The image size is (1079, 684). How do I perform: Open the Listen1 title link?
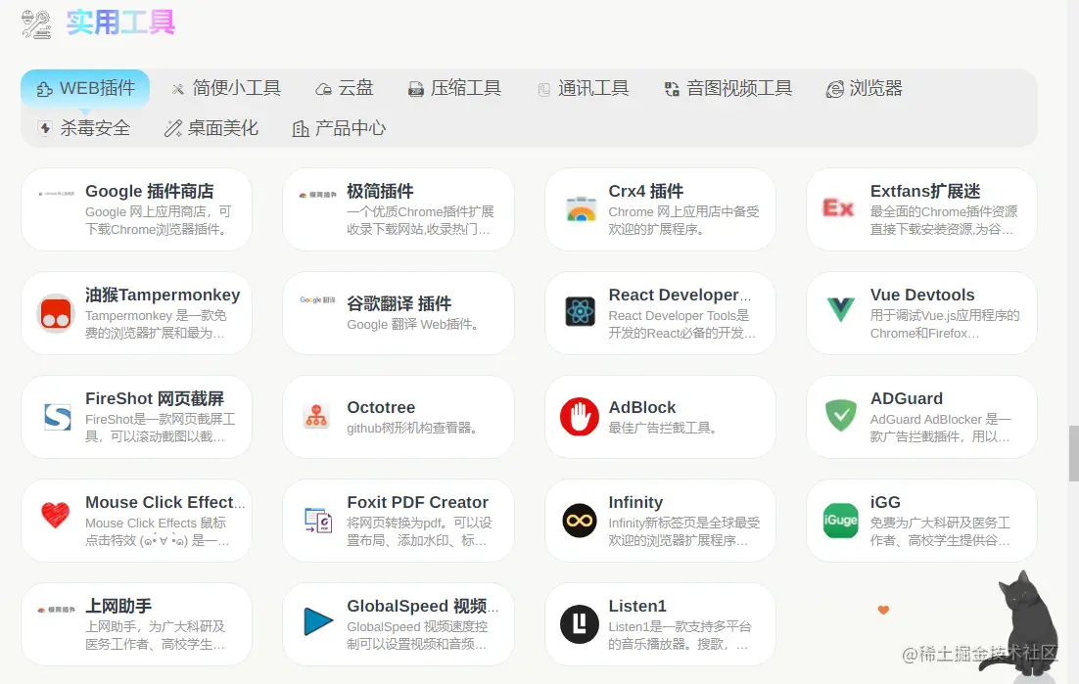coord(637,607)
